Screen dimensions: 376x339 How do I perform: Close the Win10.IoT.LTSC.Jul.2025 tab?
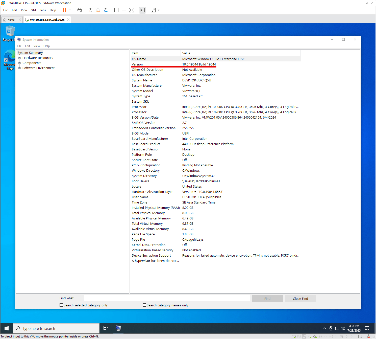tap(68, 19)
